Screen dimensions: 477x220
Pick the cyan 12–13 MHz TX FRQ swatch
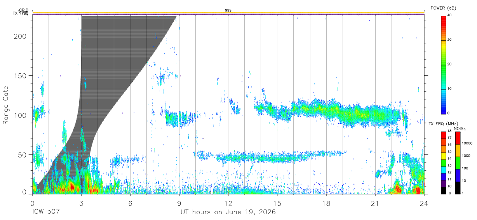(444, 170)
